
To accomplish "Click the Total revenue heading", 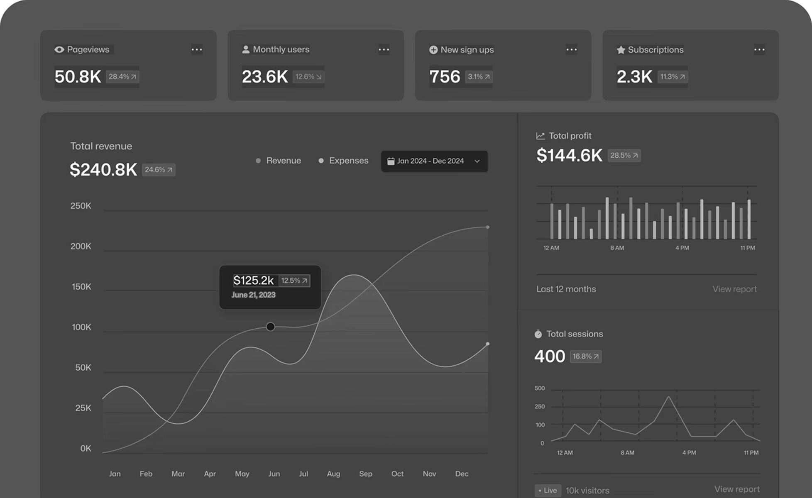I will click(101, 146).
